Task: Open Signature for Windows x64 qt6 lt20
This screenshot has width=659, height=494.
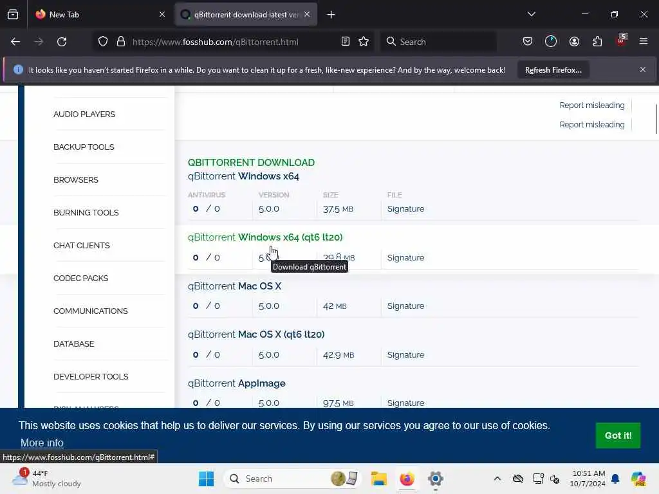Action: click(405, 257)
